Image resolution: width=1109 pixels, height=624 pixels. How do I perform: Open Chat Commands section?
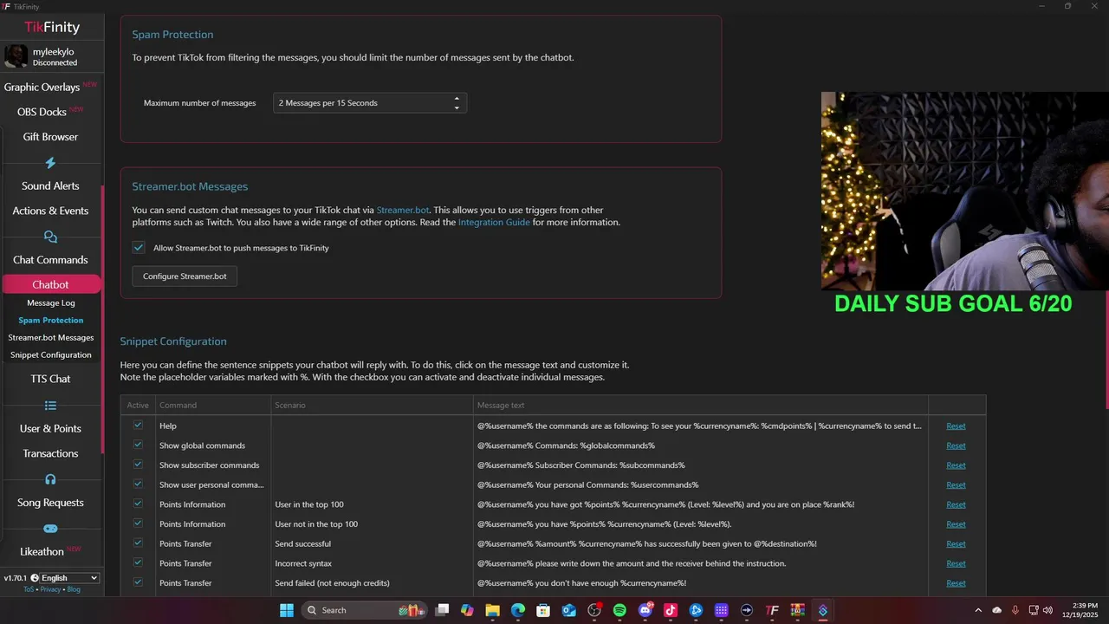tap(50, 260)
